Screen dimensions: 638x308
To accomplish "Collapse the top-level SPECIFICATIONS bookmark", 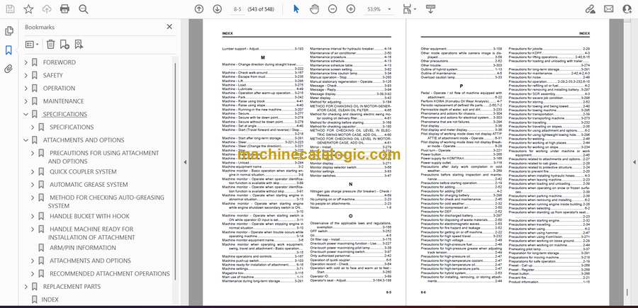I will coord(26,114).
